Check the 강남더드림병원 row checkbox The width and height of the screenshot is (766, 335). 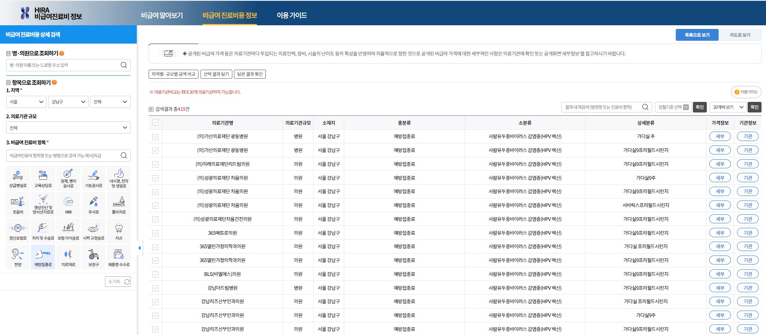coord(155,288)
